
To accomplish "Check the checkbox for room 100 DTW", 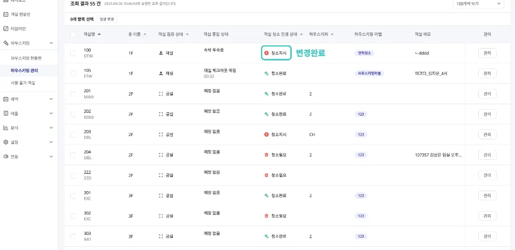I will pos(73,53).
